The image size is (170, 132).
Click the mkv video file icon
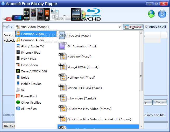click(62, 98)
